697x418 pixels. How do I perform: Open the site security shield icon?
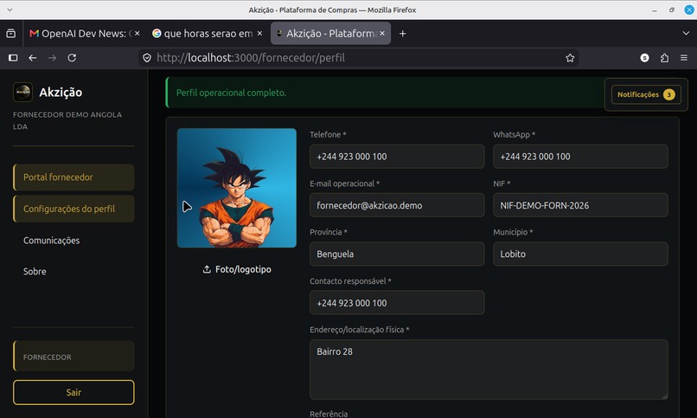tap(147, 58)
